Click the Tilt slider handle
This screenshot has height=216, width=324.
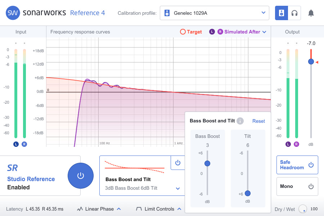pos(248,193)
